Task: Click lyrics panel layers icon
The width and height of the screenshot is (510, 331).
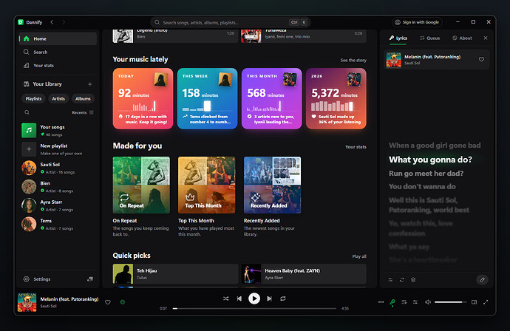Action: pos(413,279)
